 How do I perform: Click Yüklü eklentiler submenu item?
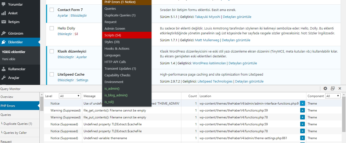point(14,52)
